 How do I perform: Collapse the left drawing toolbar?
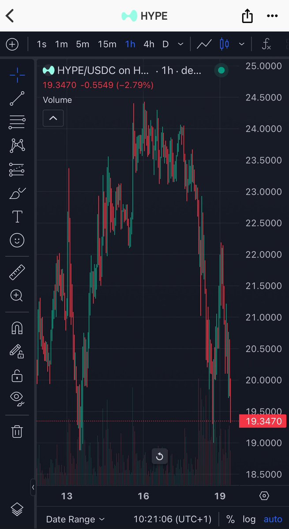(x=33, y=488)
